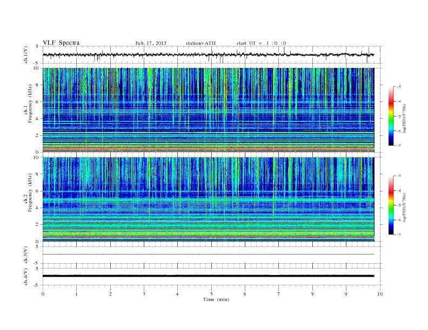
Task: Click the ch.2 spectrogram image
Action: (x=208, y=200)
